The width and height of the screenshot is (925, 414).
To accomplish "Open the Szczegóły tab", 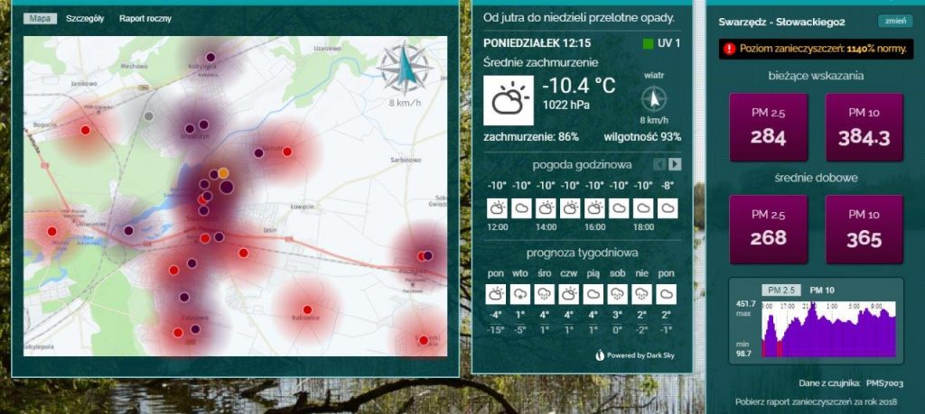I will (x=85, y=18).
